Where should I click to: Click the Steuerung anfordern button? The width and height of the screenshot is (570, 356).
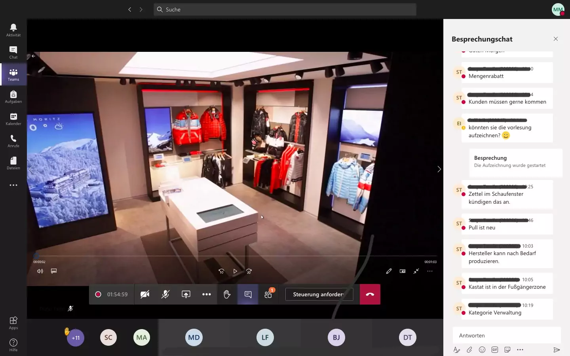(x=319, y=294)
